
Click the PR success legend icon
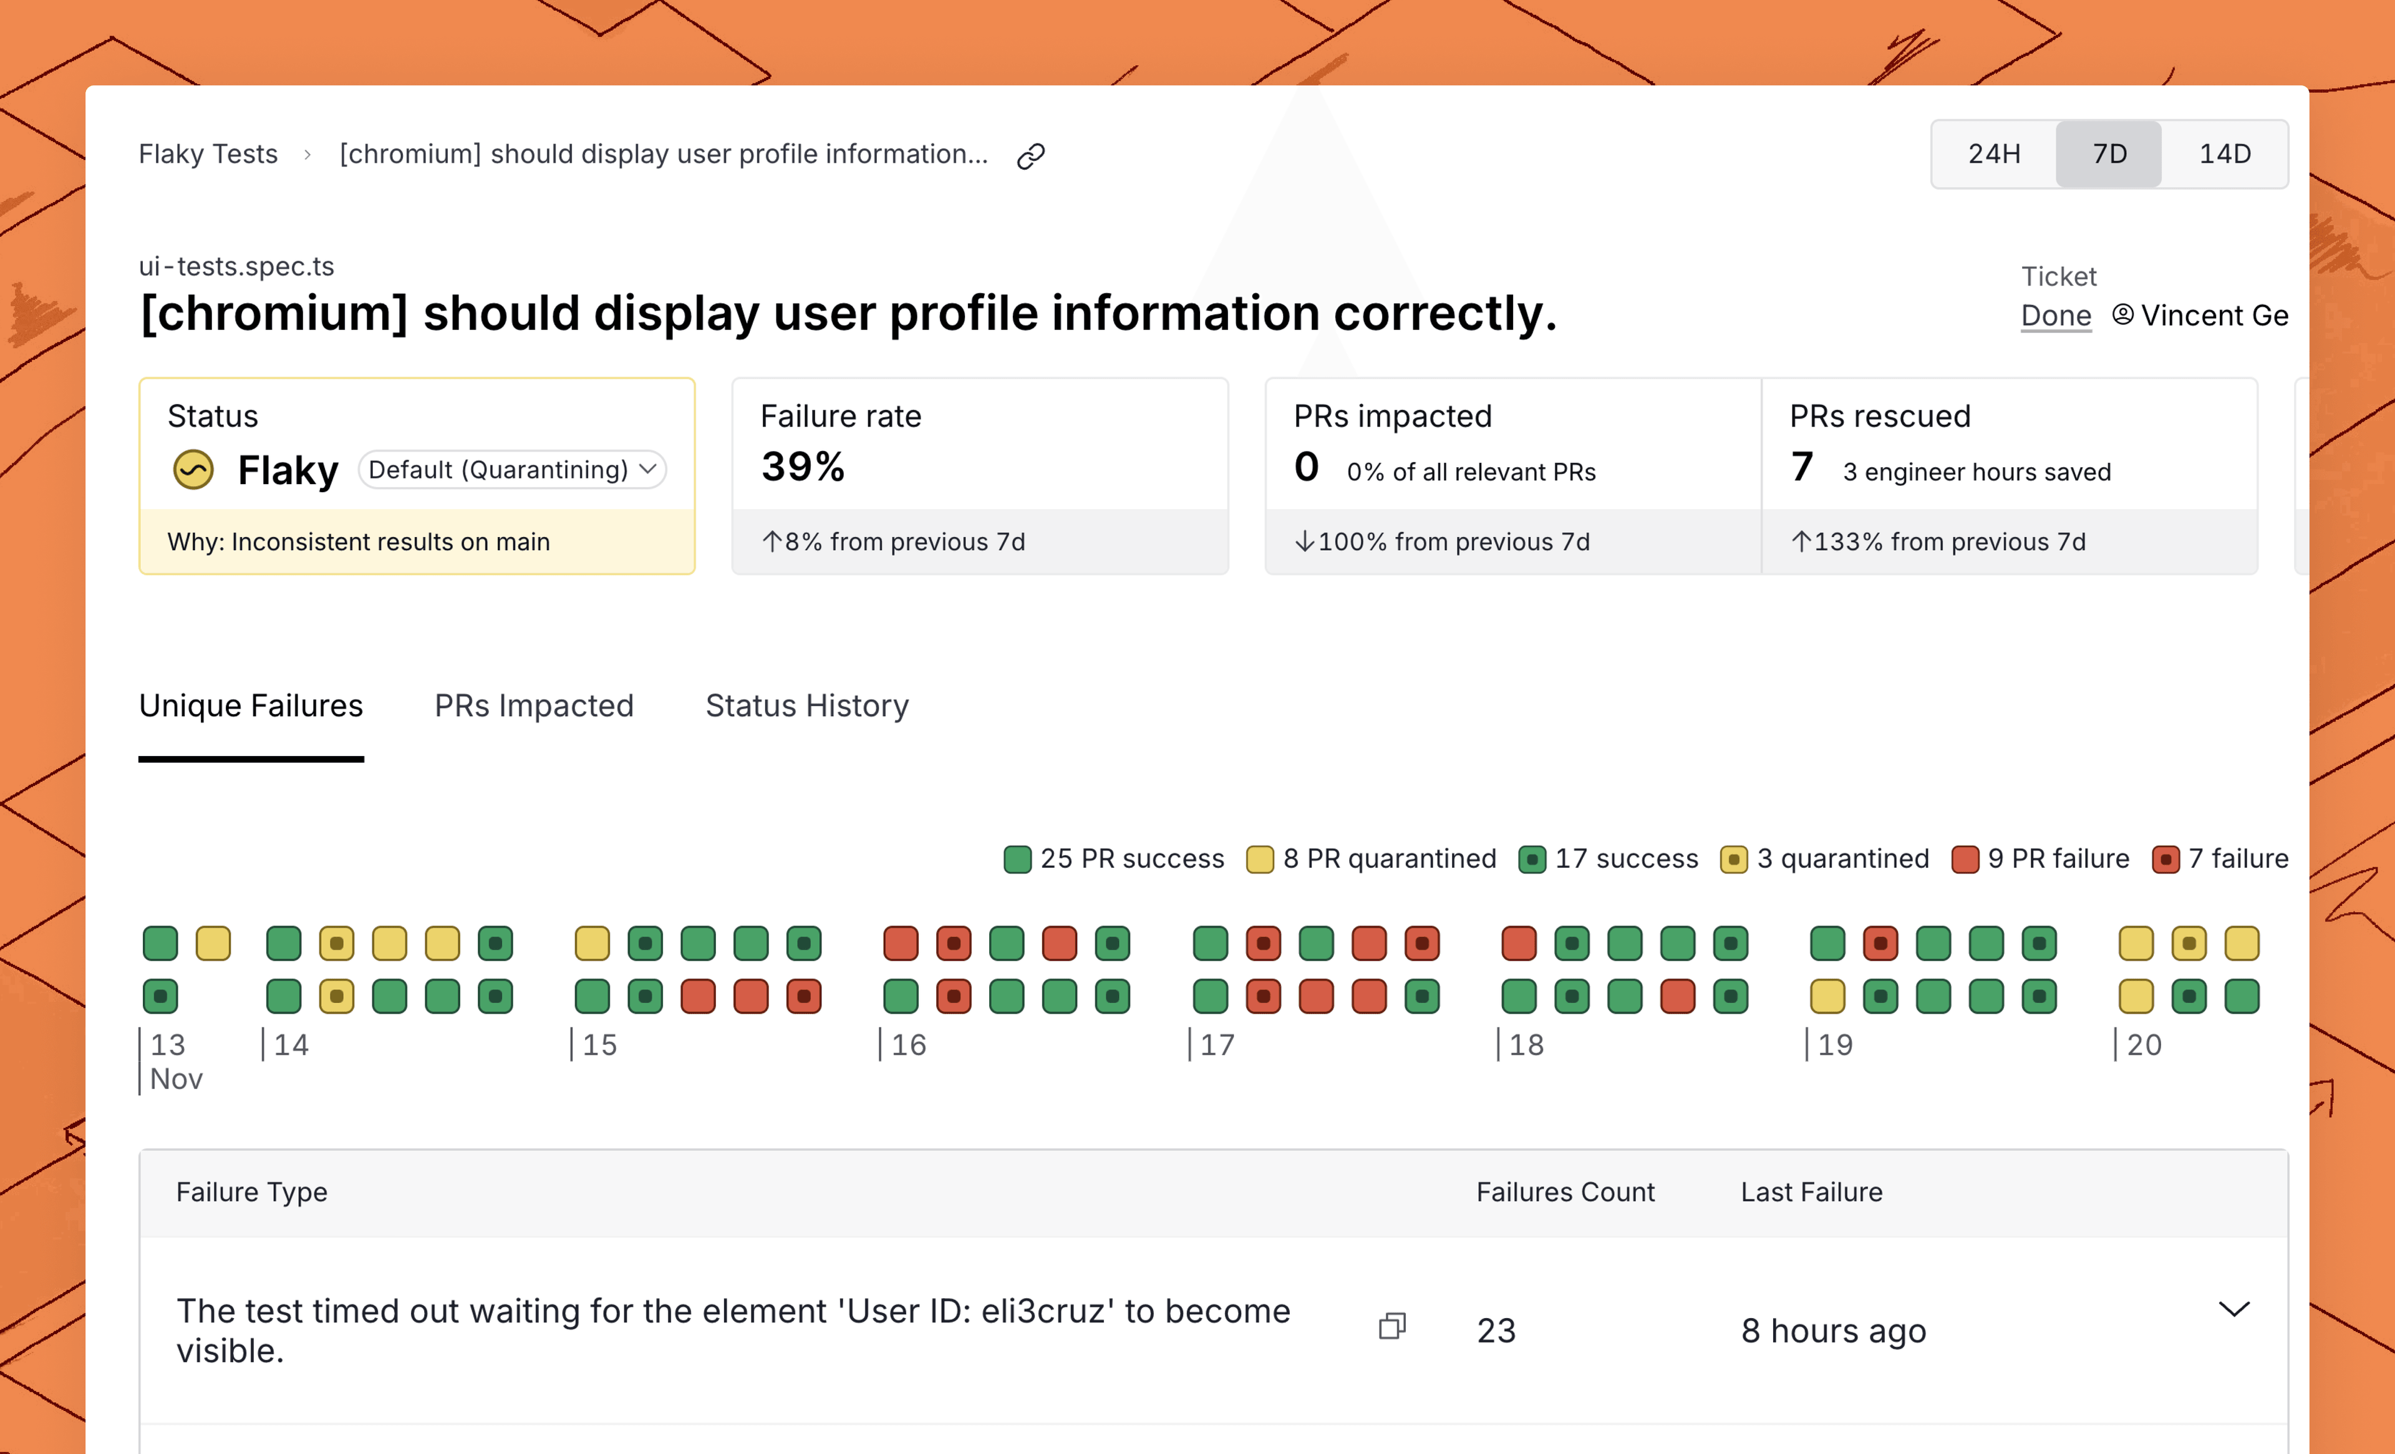(x=1017, y=859)
